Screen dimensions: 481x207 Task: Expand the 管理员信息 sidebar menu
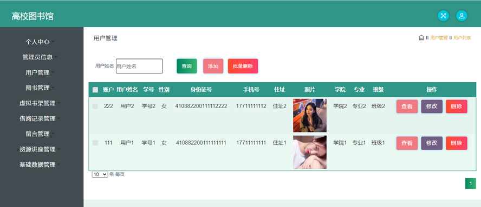[x=40, y=57]
